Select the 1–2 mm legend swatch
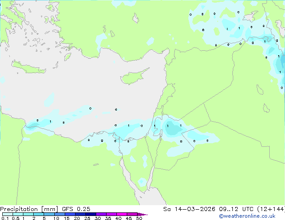Image resolution: width=285 pixels, height=220 pixels. (x=28, y=214)
